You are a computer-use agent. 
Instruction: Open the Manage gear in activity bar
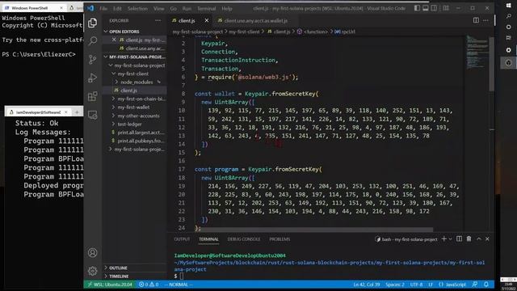93,271
